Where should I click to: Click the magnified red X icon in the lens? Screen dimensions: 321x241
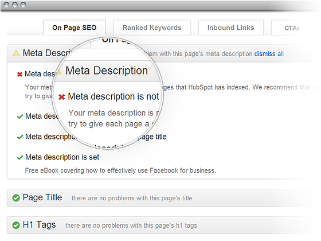click(62, 97)
